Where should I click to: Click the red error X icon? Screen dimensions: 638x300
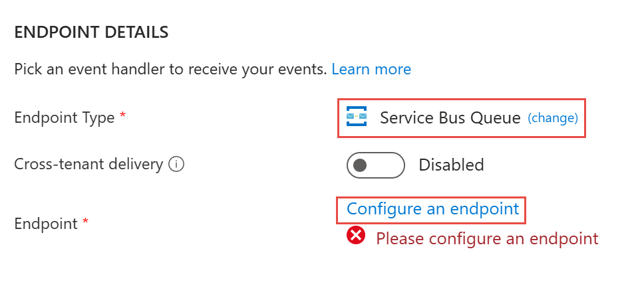click(356, 236)
